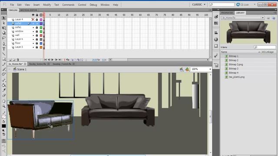Select the Text tool

coord(4,49)
